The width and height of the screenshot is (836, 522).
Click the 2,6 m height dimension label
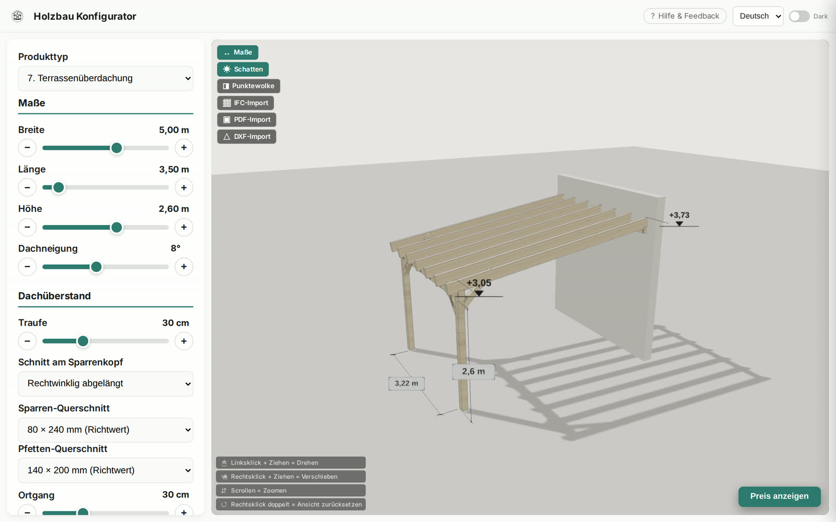click(x=473, y=372)
